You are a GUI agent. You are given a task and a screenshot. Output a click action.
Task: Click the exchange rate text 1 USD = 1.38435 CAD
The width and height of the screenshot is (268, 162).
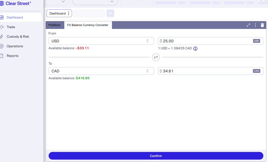[x=175, y=48]
